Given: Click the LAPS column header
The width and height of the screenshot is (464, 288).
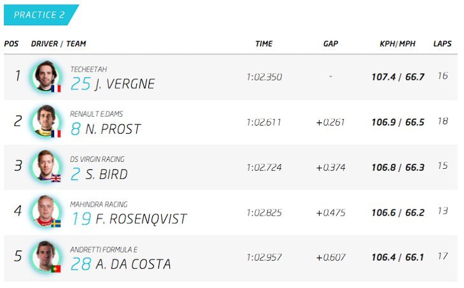Looking at the screenshot, I should coord(442,44).
